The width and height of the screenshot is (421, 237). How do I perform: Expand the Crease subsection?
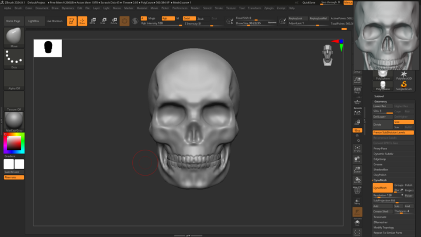click(x=378, y=164)
